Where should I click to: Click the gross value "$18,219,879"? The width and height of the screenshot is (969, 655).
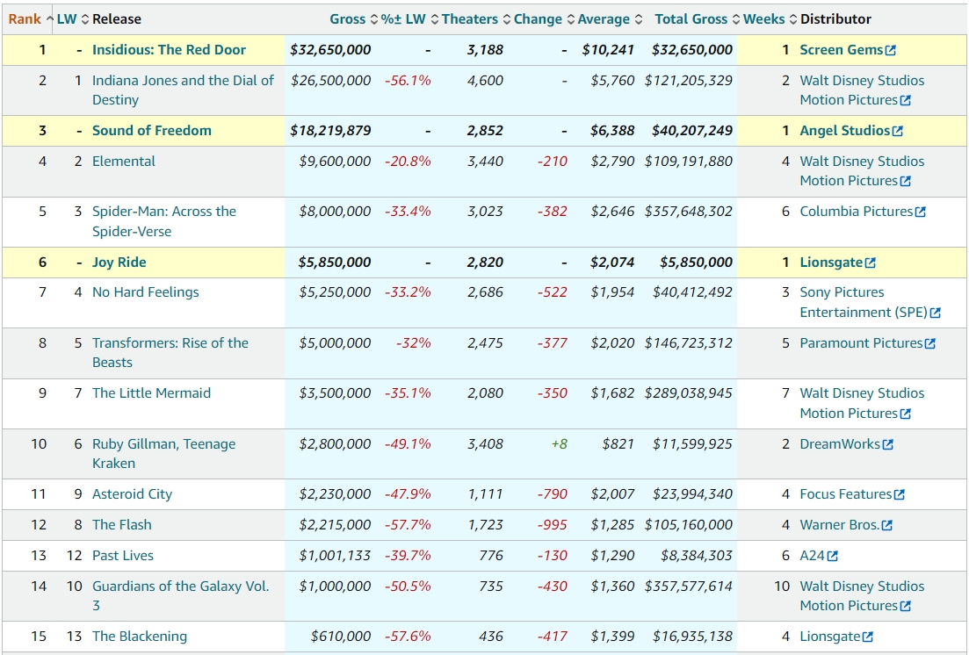pos(330,130)
